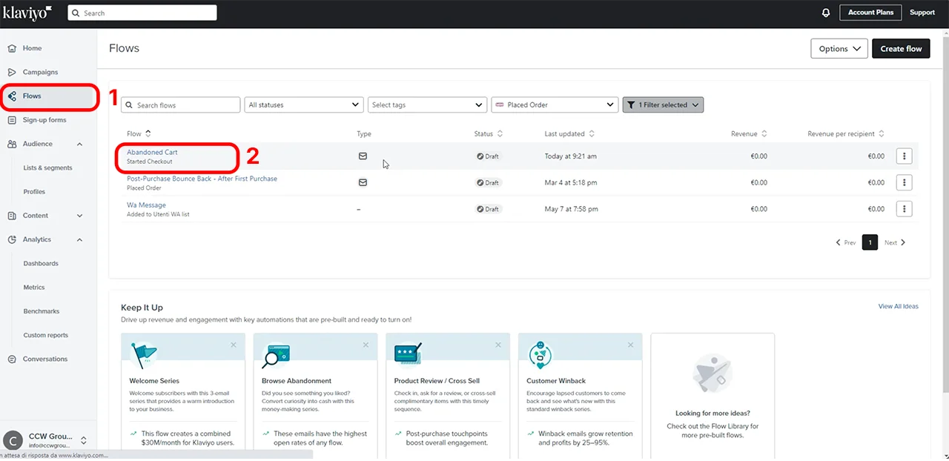Go to Campaigns in the sidebar
This screenshot has width=949, height=461.
[40, 72]
